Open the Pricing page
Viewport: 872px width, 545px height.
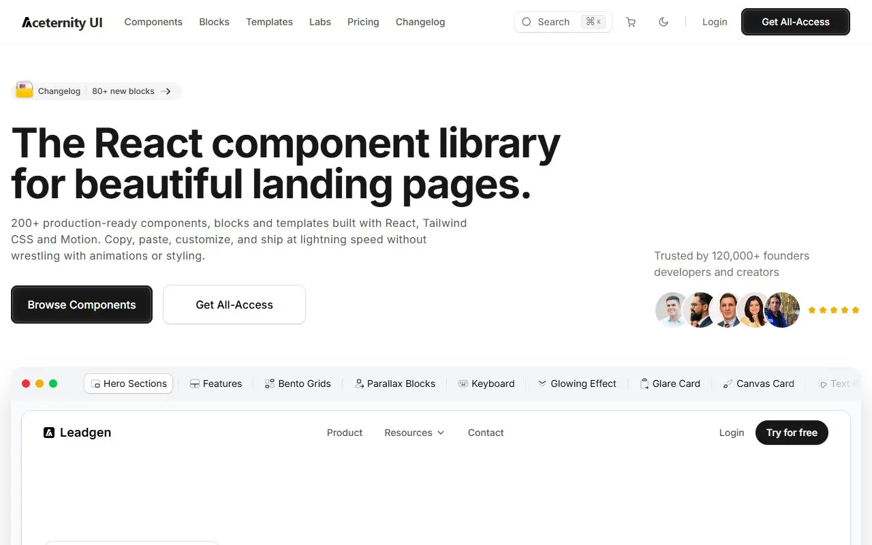click(363, 22)
